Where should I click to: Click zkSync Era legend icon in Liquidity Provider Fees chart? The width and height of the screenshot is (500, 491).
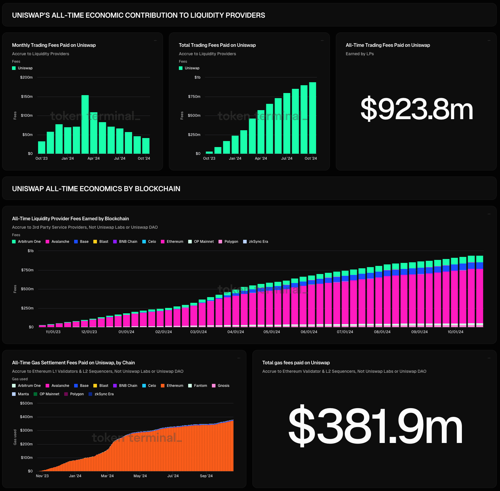click(x=245, y=242)
